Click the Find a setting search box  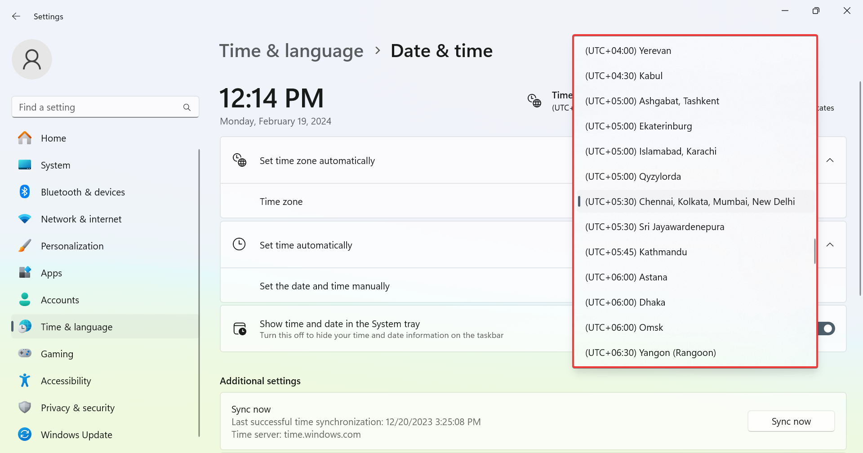tap(99, 107)
